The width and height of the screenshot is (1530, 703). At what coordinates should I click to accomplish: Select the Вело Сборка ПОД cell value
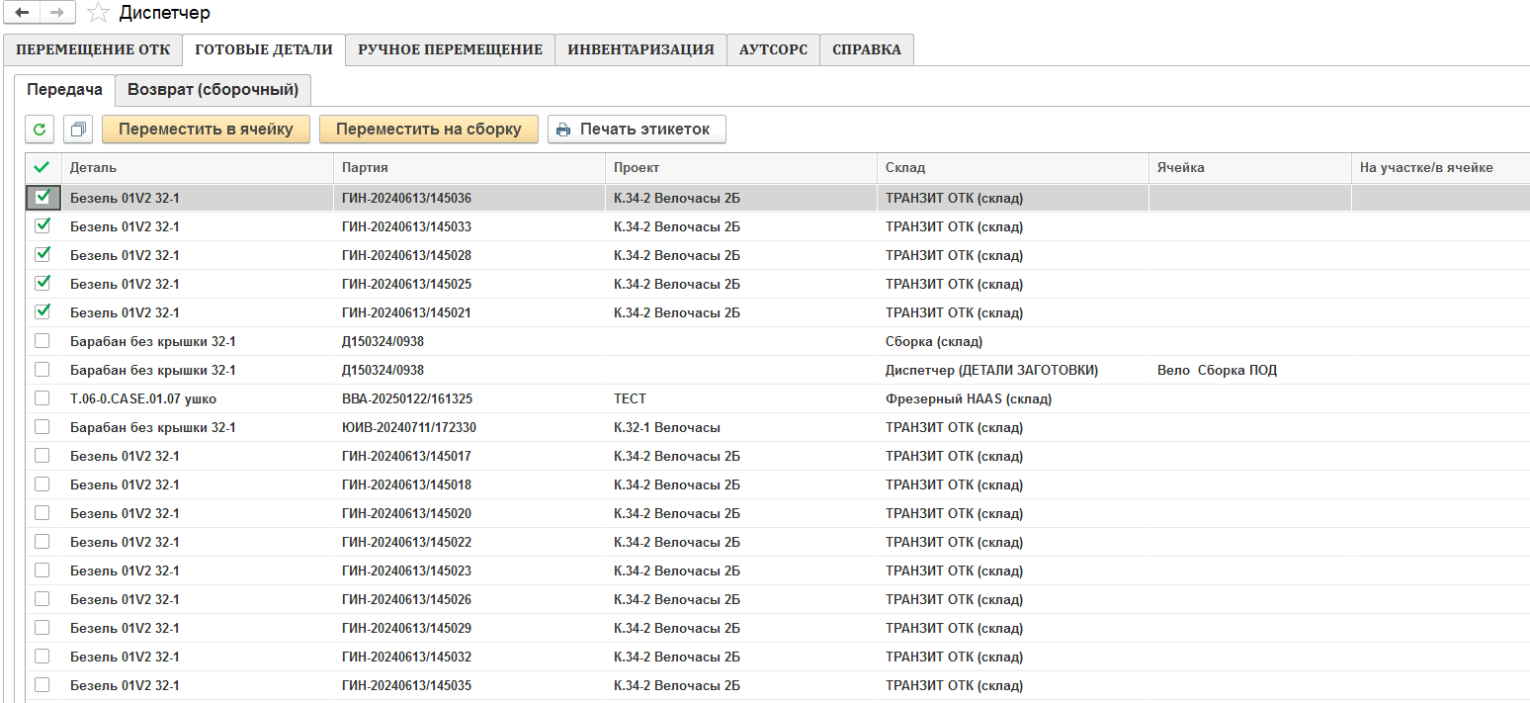(x=1217, y=370)
